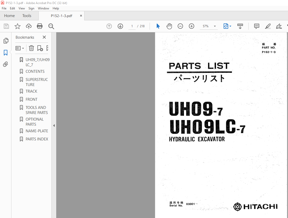The height and width of the screenshot is (218, 288).
Task: Zoom out with minus icon
Action: [x=180, y=26]
